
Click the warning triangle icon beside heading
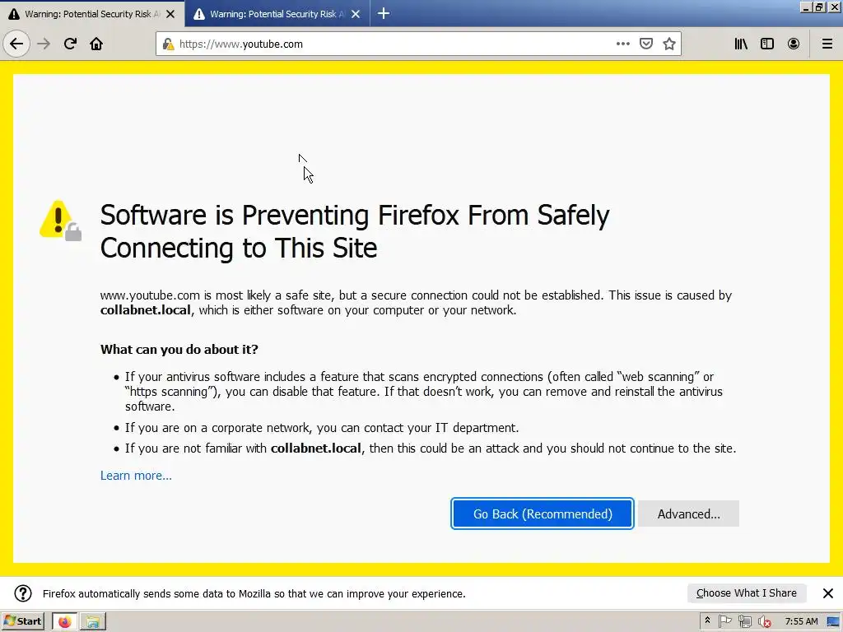coord(60,221)
